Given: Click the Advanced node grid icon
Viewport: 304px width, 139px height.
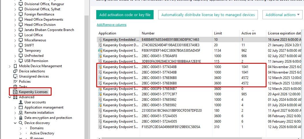Looking at the screenshot, I should coord(15,97).
